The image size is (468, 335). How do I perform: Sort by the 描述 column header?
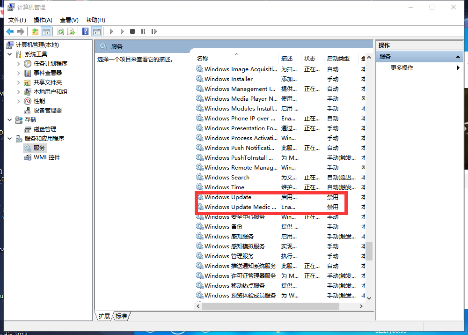point(290,59)
